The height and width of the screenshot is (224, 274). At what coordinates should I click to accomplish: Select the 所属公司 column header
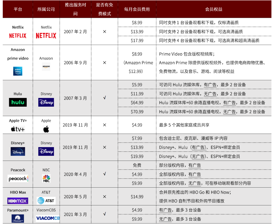point(46,9)
